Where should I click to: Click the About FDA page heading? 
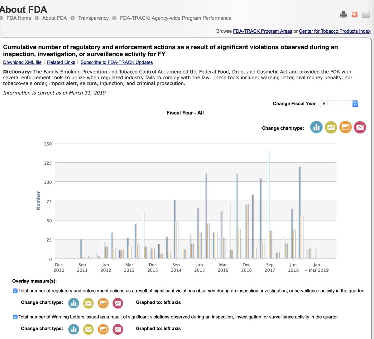(x=24, y=9)
